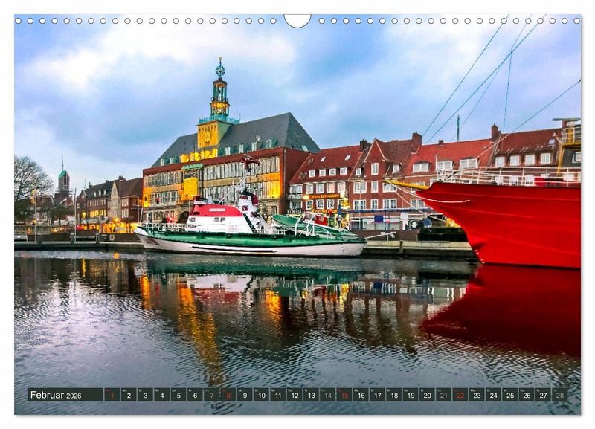Click the greyed day 14 cell
595x429 pixels.
tap(327, 395)
